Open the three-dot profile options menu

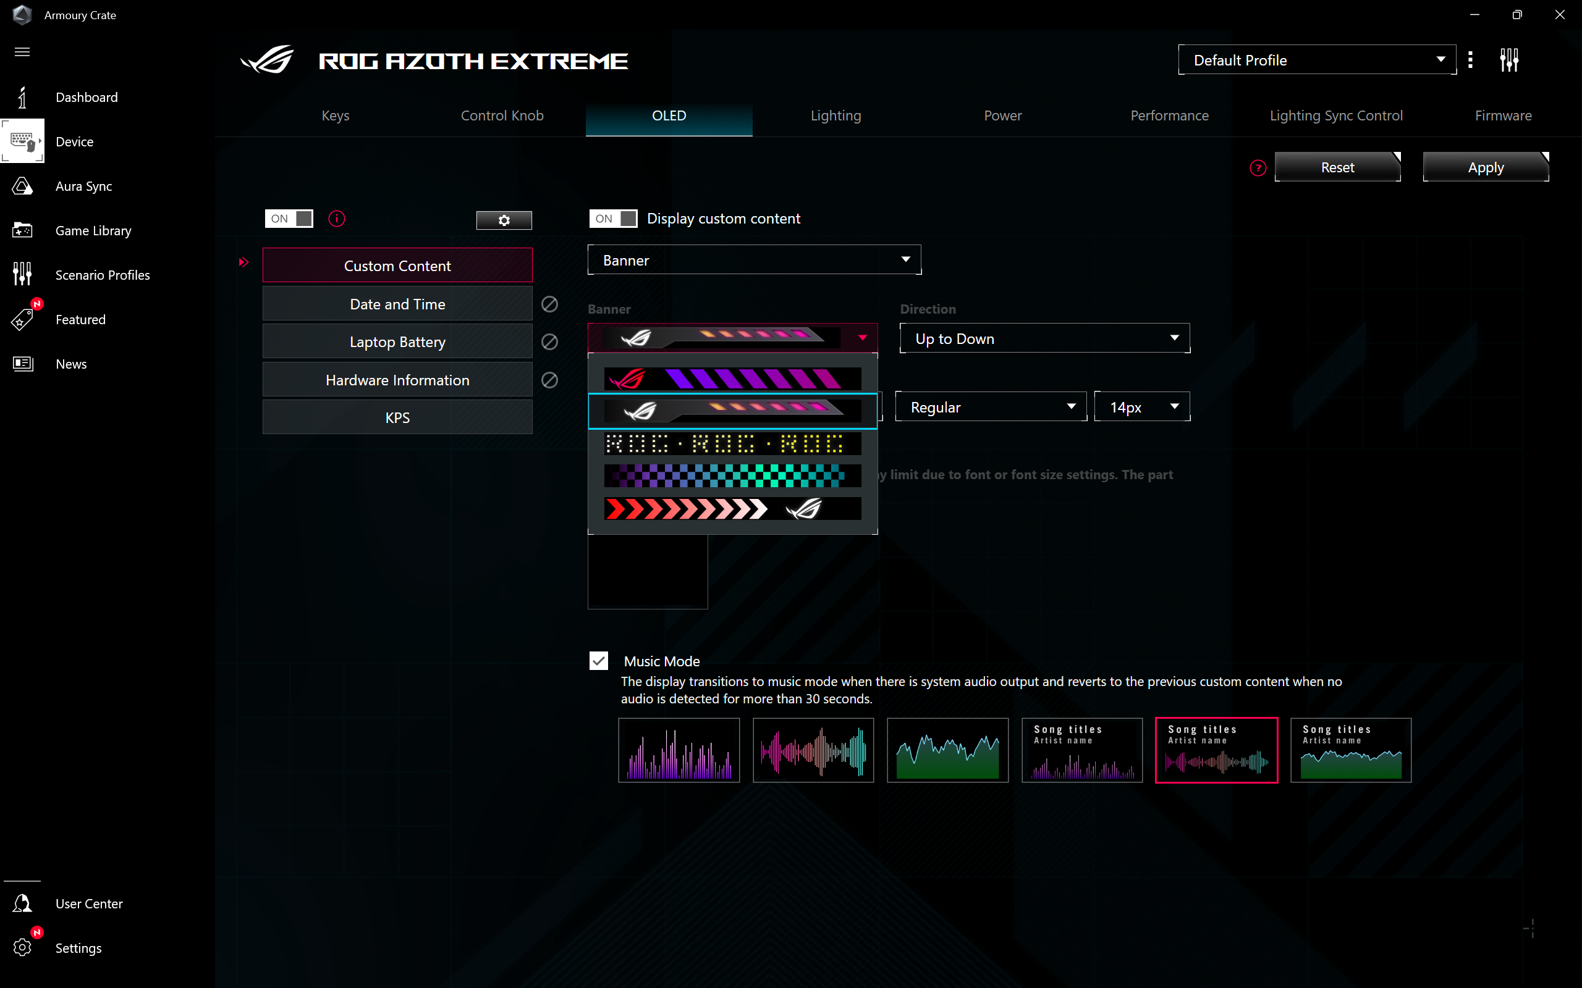[1470, 60]
